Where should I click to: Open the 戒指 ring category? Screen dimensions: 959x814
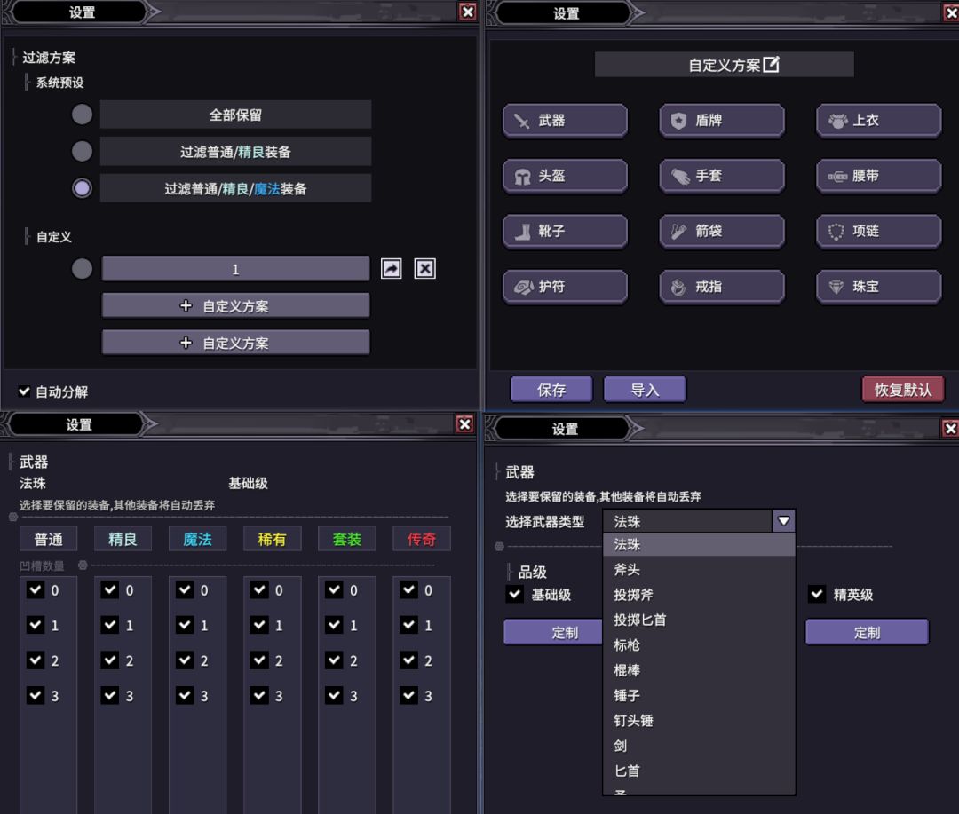(722, 286)
